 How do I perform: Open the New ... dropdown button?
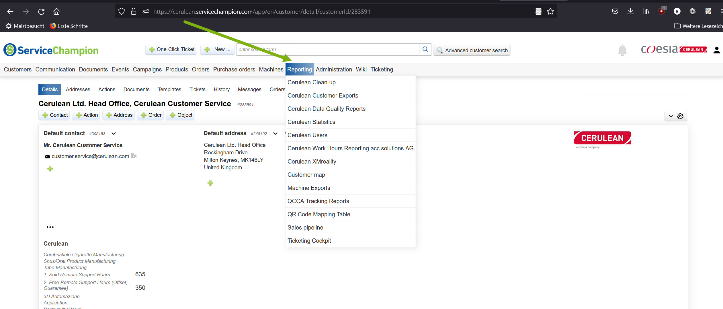pyautogui.click(x=218, y=49)
